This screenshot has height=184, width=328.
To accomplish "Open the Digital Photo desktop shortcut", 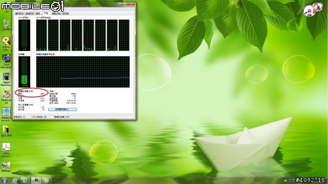I will coord(6,79).
